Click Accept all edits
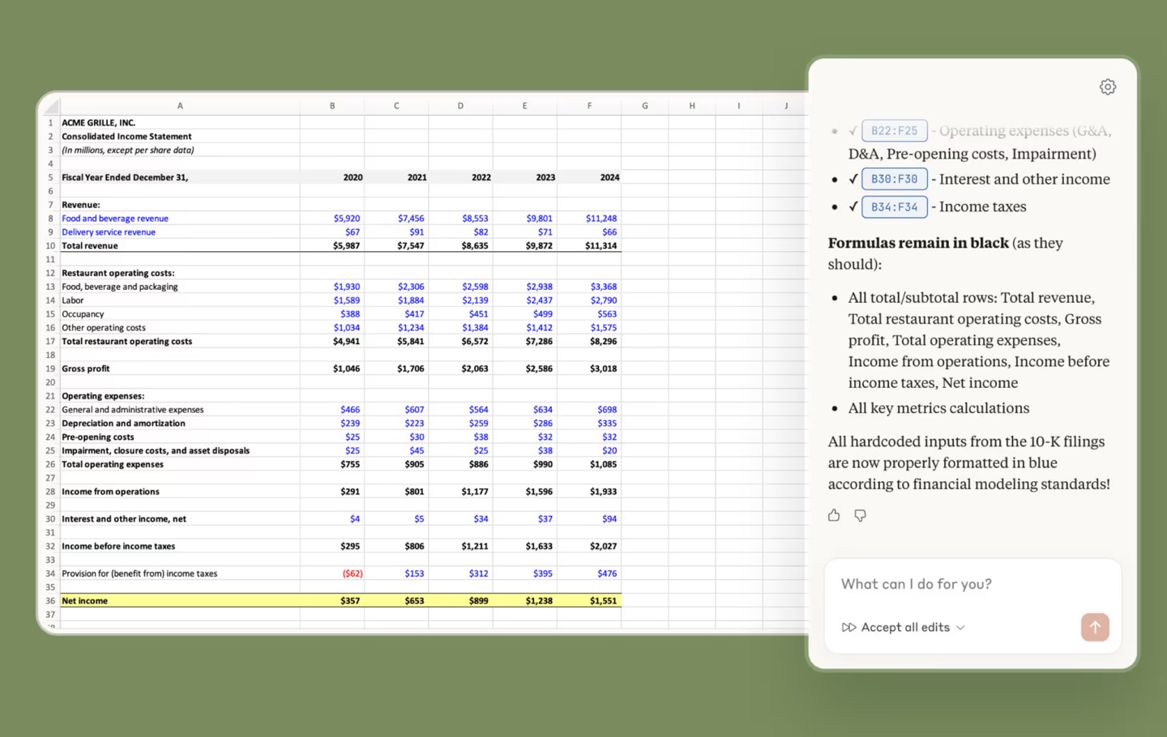This screenshot has height=737, width=1167. click(904, 628)
